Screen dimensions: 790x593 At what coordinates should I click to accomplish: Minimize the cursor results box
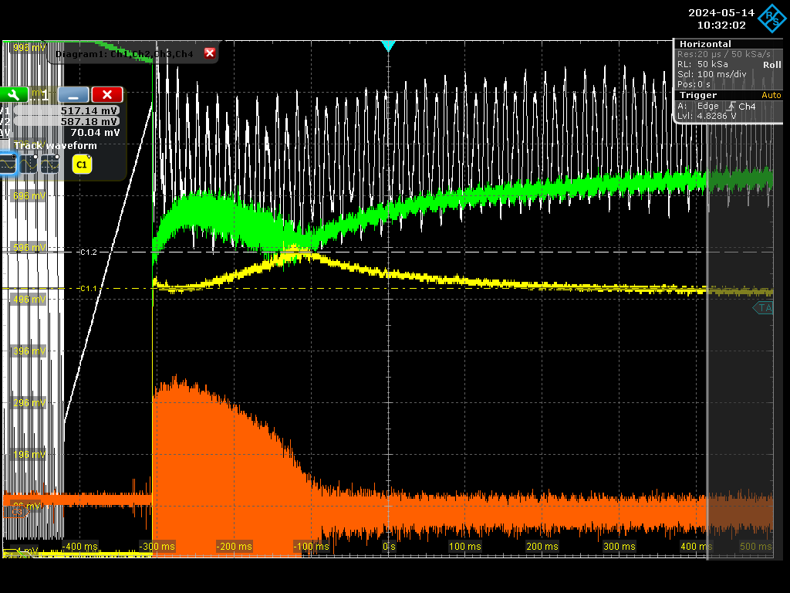pos(73,94)
